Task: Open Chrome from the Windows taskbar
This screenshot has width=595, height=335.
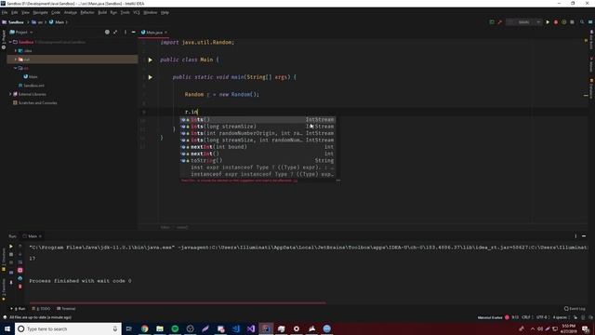Action: click(x=145, y=328)
